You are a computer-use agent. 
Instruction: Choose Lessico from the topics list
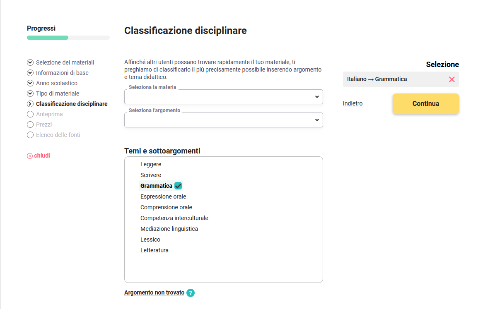(x=150, y=240)
